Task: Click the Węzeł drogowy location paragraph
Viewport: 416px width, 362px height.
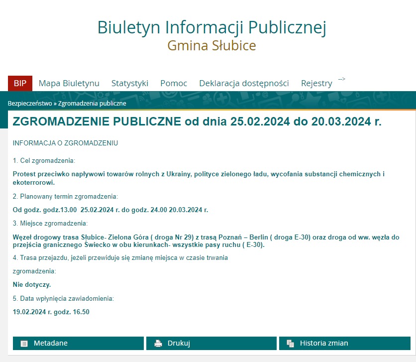Action: [x=206, y=241]
